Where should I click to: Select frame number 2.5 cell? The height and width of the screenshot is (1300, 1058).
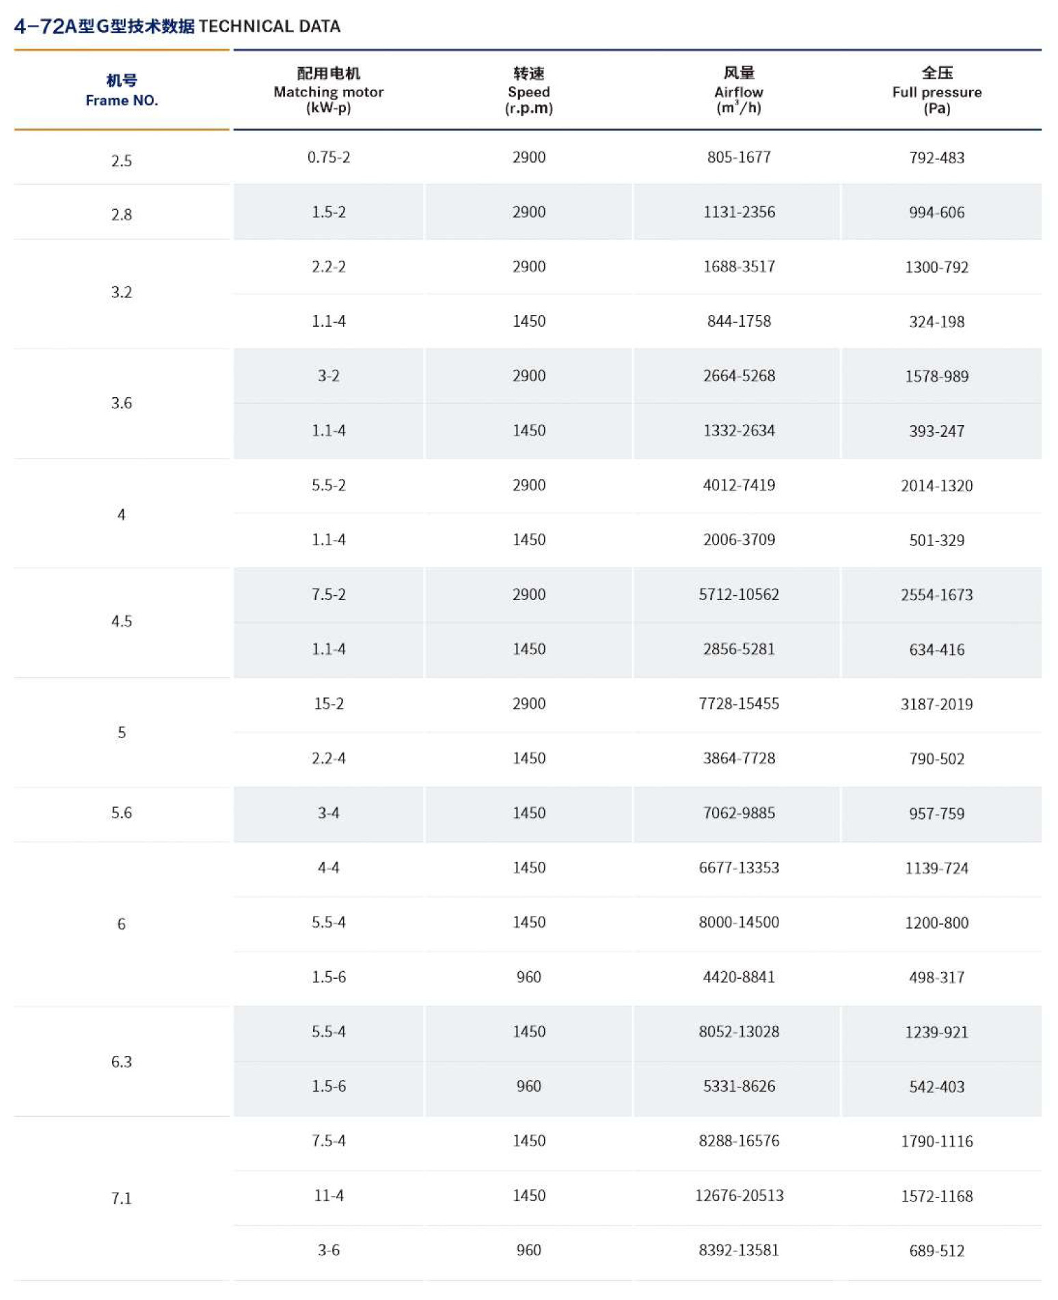point(122,161)
